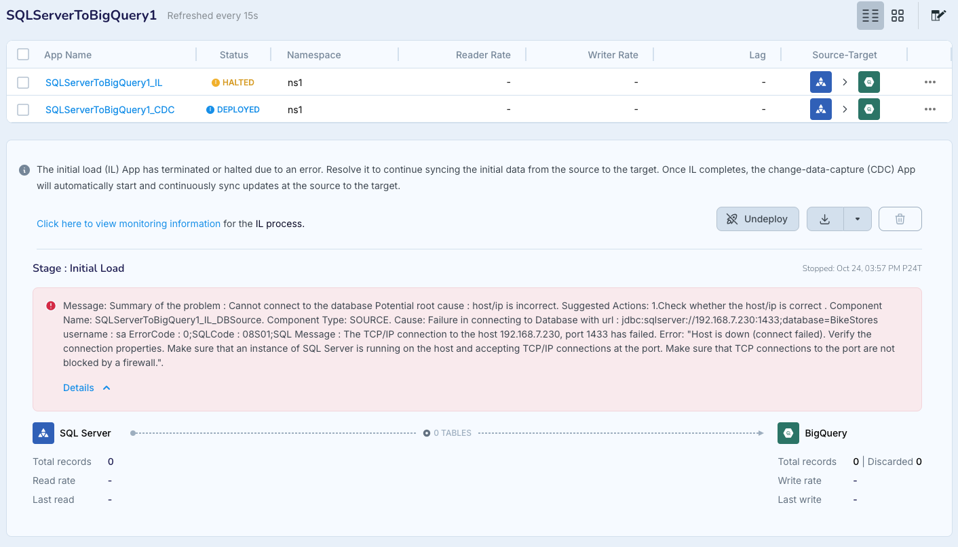
Task: Open 'Click here to view monitoring information' link
Action: coord(128,224)
